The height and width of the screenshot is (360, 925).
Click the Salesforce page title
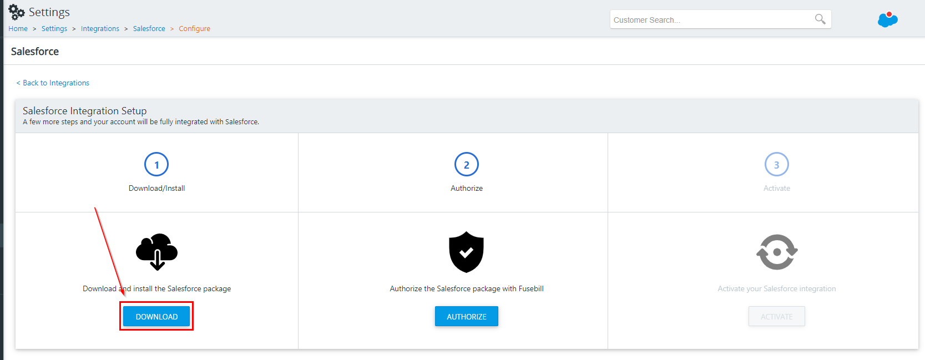(35, 52)
